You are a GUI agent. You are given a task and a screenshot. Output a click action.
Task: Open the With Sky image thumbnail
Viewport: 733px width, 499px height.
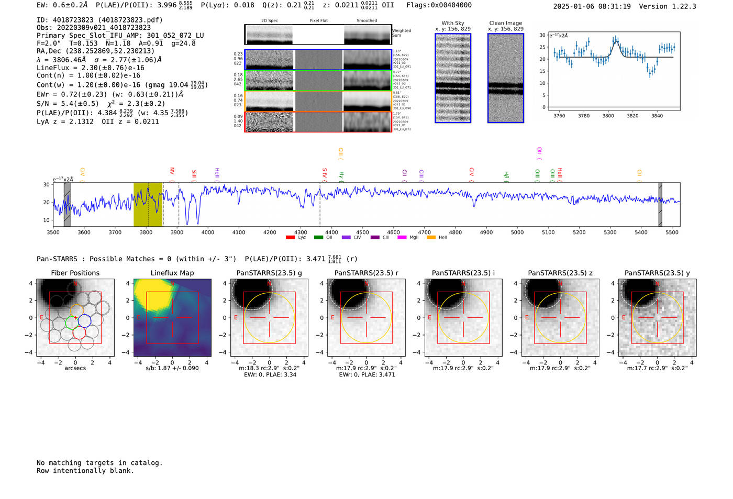[x=453, y=78]
